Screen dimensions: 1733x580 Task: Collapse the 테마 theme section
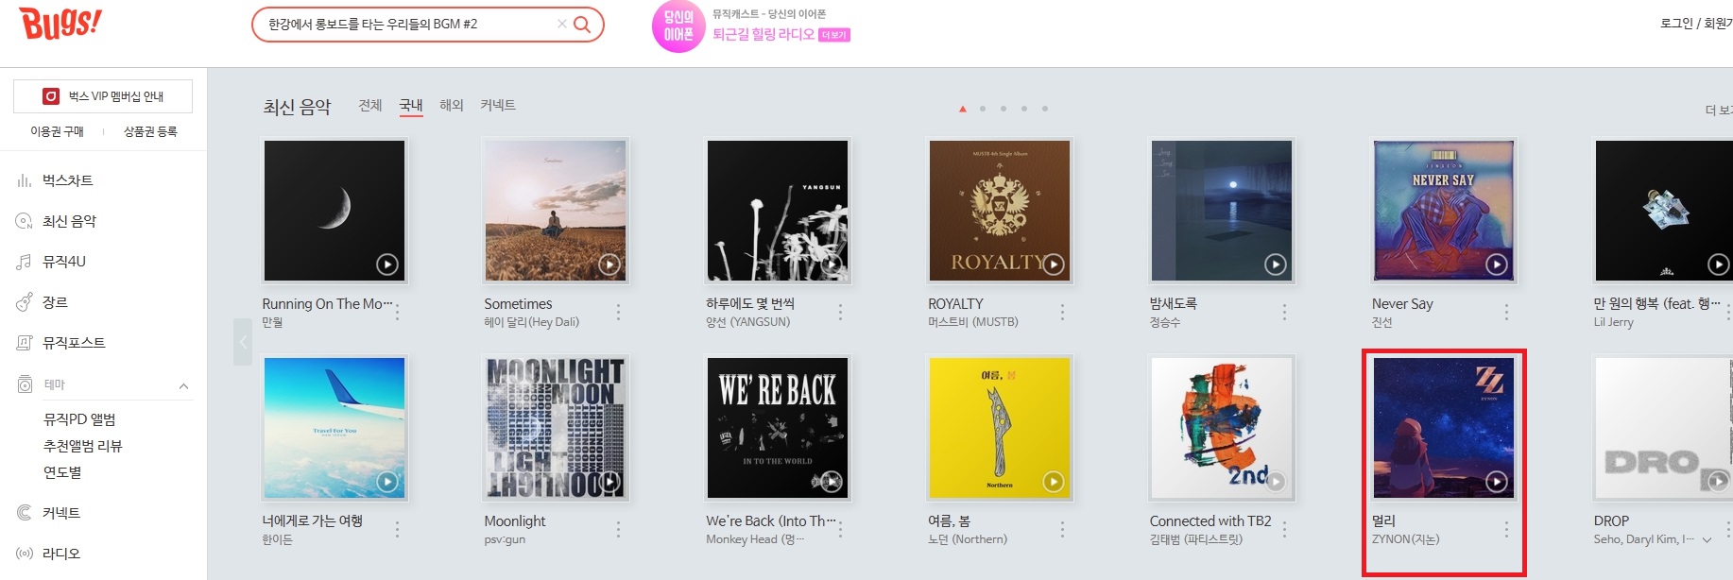(183, 385)
